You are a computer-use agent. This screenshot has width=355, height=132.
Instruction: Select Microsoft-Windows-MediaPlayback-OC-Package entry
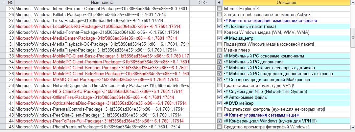pyautogui.click(x=102, y=44)
